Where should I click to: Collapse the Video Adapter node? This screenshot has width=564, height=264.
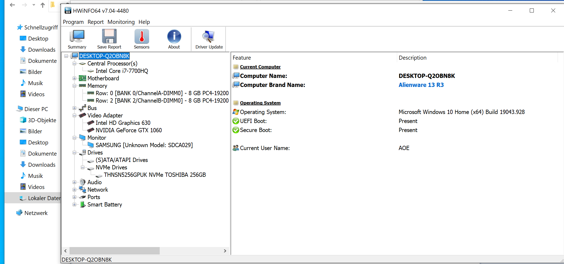click(x=75, y=115)
